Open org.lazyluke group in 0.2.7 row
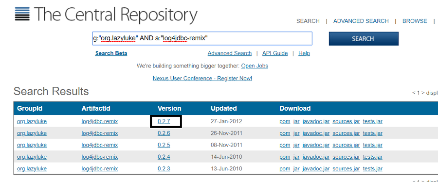This screenshot has width=438, height=182. pos(32,121)
